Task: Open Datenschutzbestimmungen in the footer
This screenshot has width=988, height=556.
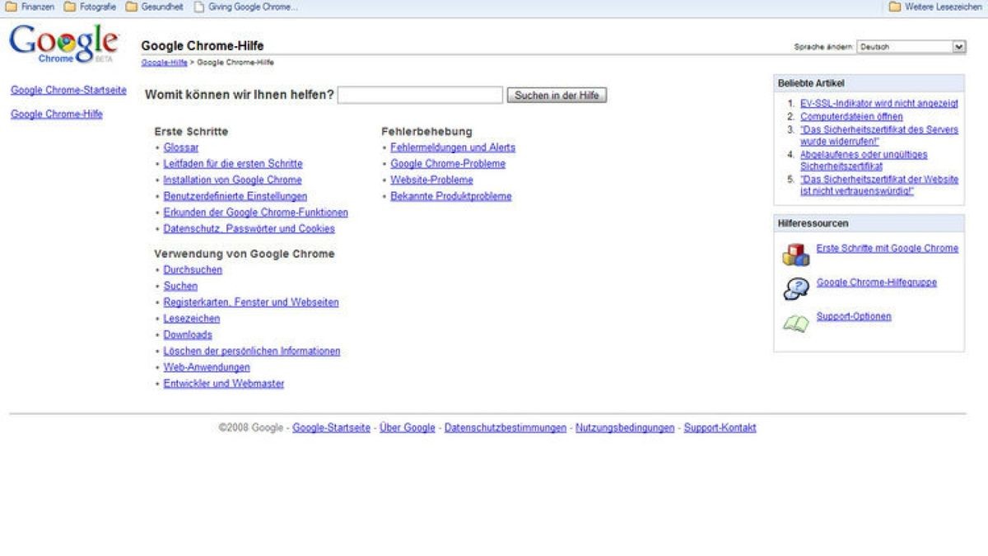Action: 504,428
